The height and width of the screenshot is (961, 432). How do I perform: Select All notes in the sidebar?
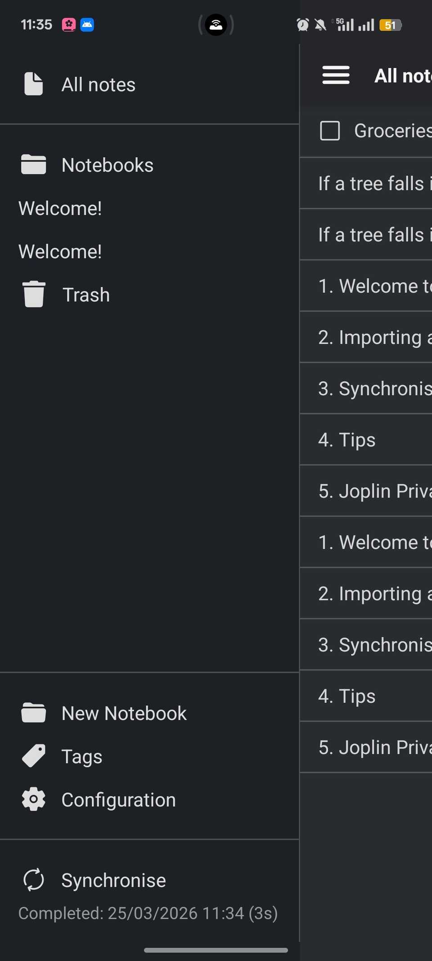pyautogui.click(x=98, y=85)
